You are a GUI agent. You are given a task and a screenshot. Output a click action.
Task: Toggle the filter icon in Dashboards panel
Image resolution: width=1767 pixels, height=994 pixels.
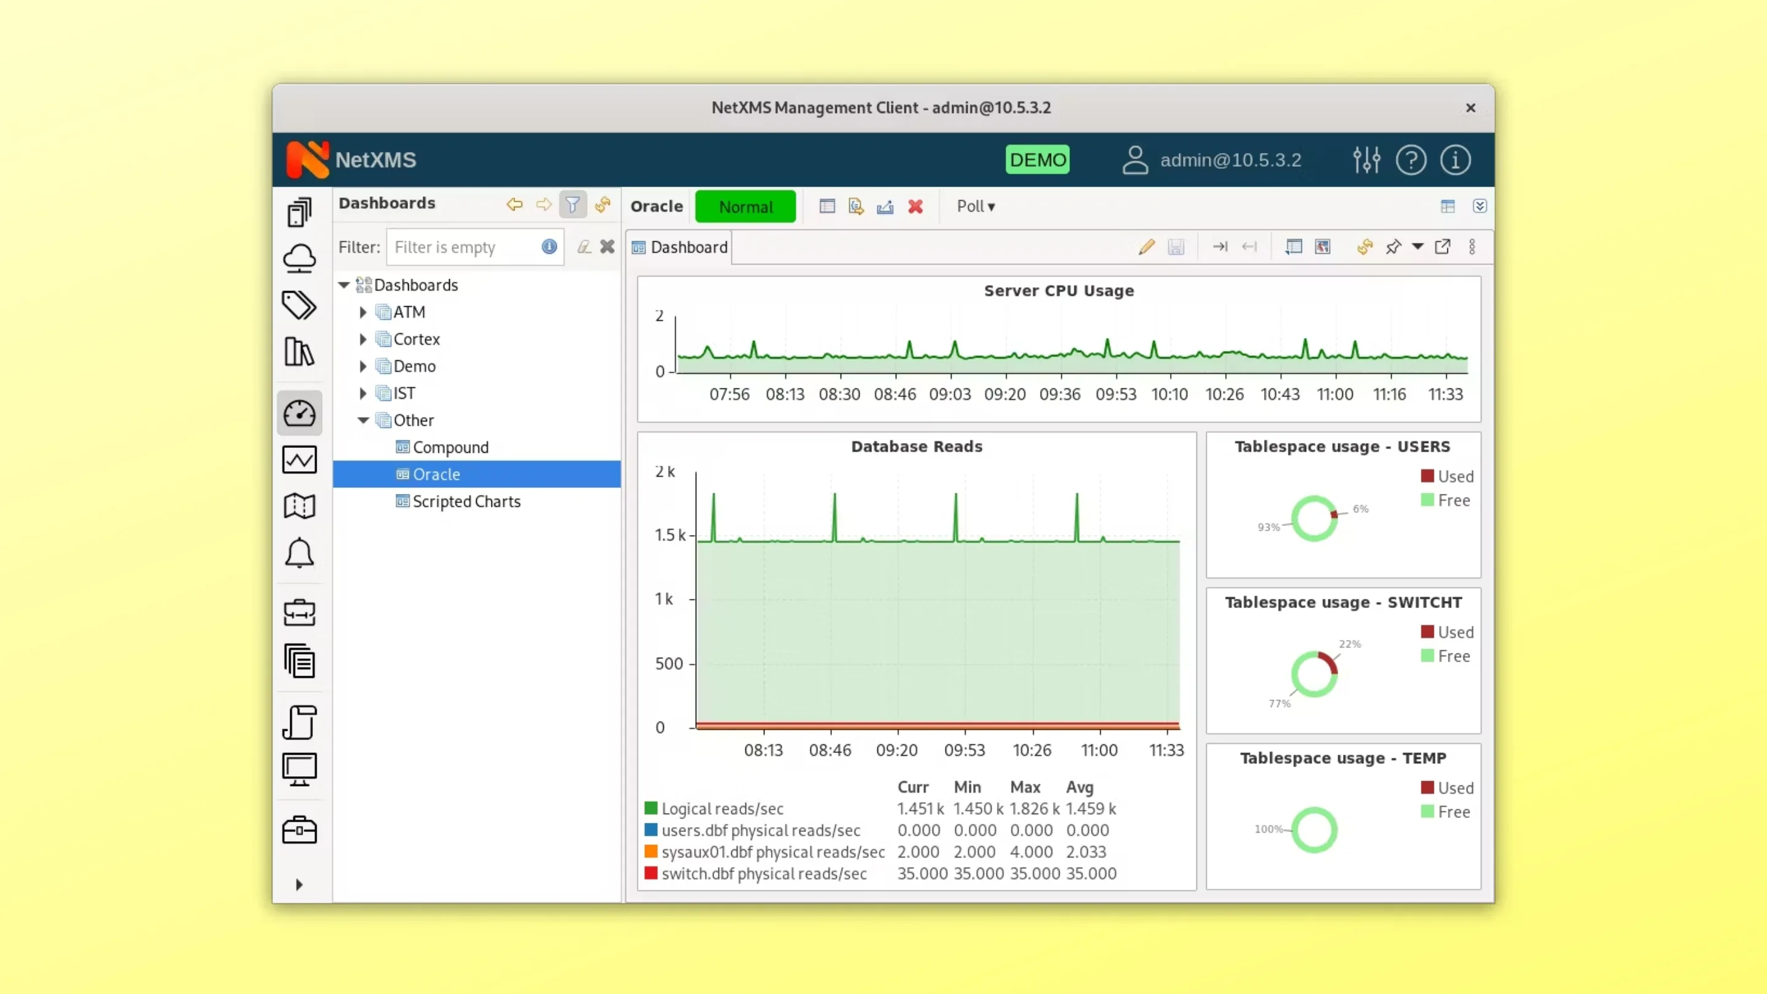click(x=573, y=204)
